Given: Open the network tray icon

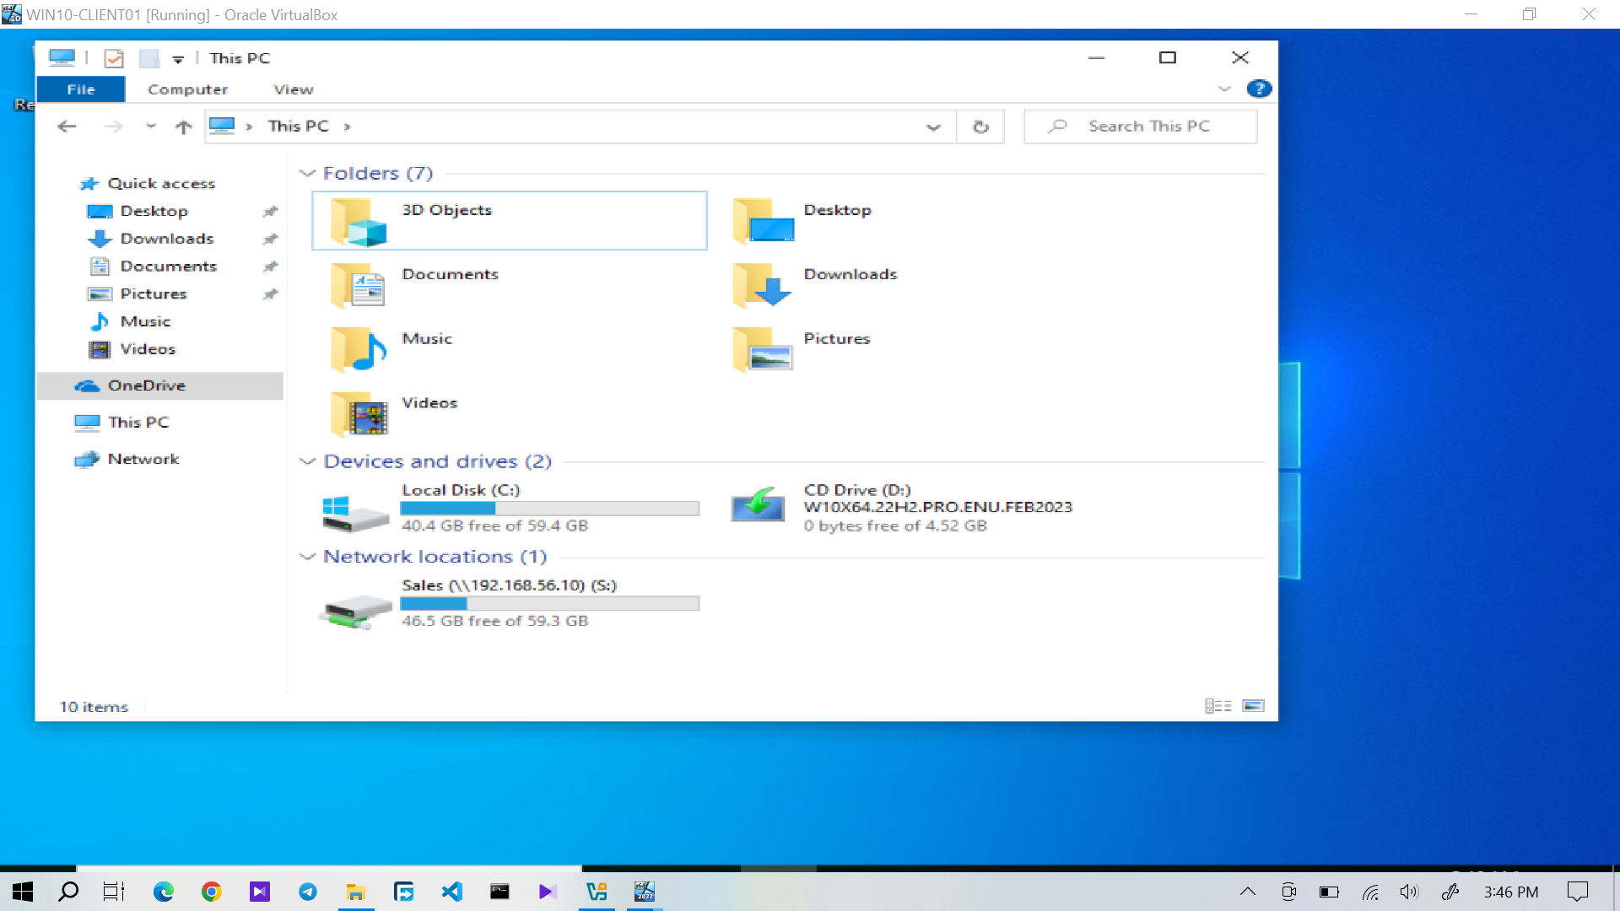Looking at the screenshot, I should click(x=1370, y=892).
